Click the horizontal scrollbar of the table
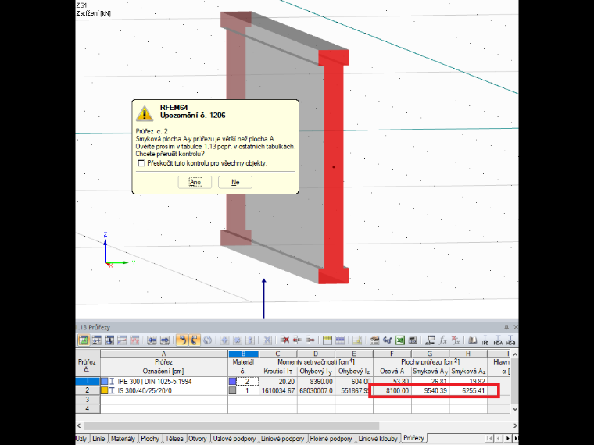 coord(231,425)
